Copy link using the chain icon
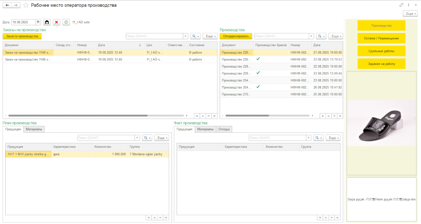The width and height of the screenshot is (421, 224). pyautogui.click(x=401, y=5)
